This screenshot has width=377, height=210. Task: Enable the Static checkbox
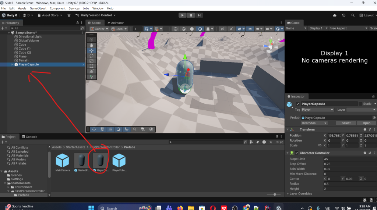click(x=360, y=104)
